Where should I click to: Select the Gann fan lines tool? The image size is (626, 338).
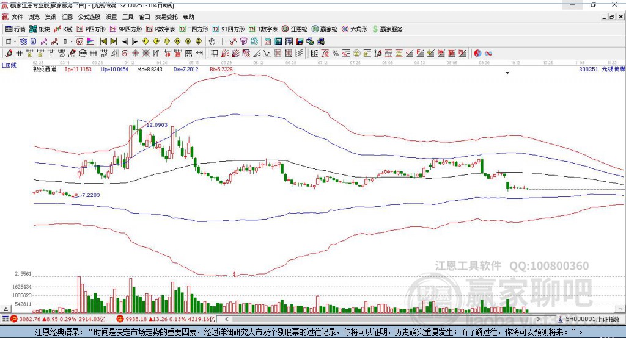(x=225, y=53)
